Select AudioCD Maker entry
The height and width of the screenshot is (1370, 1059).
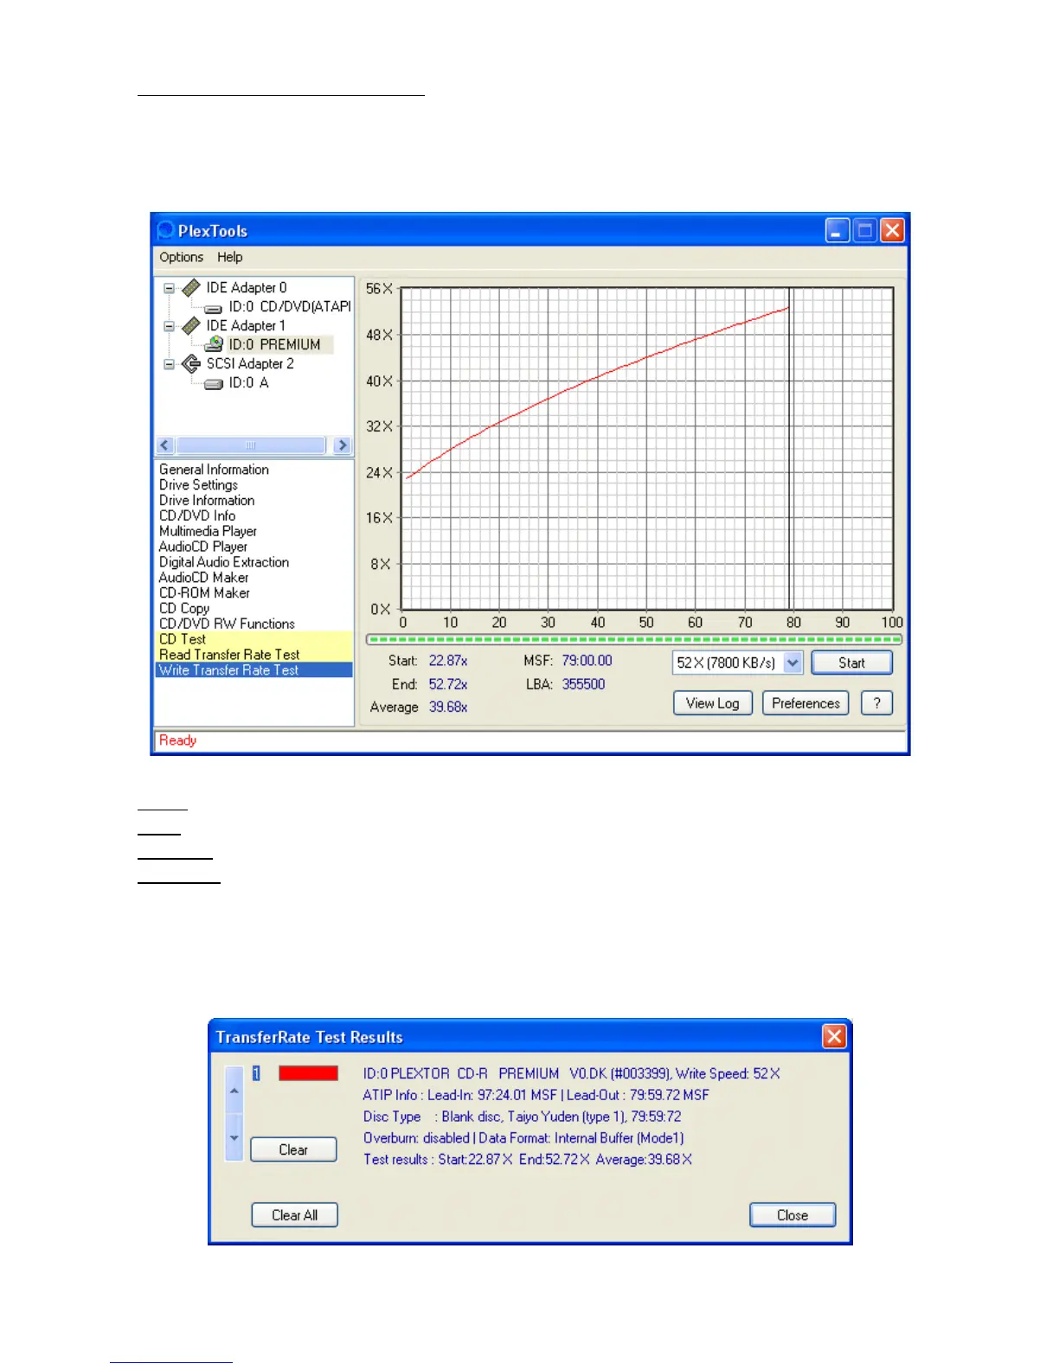click(x=203, y=578)
